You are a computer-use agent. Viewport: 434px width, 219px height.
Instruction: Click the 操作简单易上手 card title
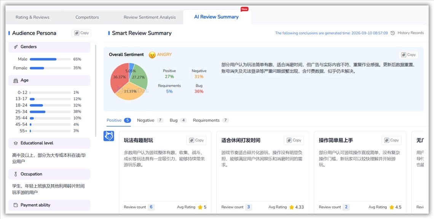pos(336,140)
